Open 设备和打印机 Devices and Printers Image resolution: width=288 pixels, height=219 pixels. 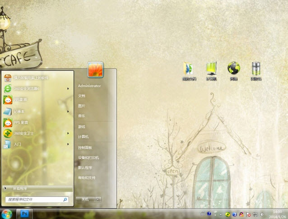pyautogui.click(x=88, y=158)
